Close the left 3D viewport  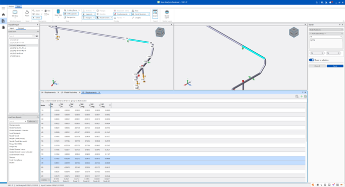172,25
